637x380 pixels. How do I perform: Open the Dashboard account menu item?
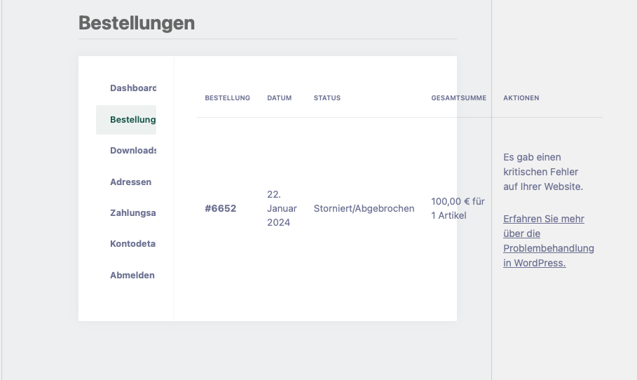click(133, 88)
